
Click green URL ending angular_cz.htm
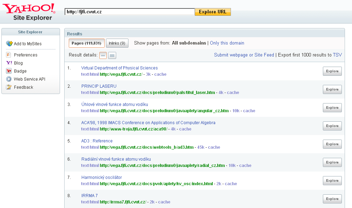(x=164, y=110)
